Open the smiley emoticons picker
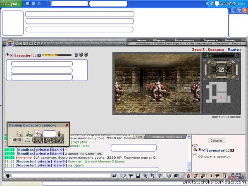The image size is (248, 186). coord(169,176)
